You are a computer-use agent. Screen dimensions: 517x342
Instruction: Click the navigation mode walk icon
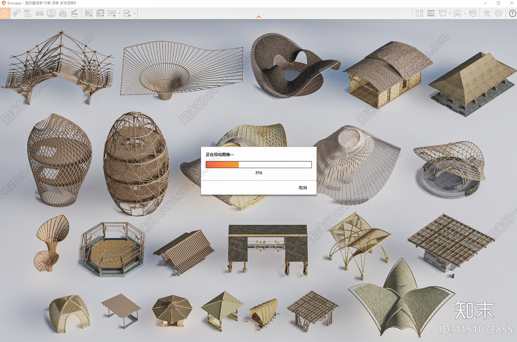click(458, 13)
